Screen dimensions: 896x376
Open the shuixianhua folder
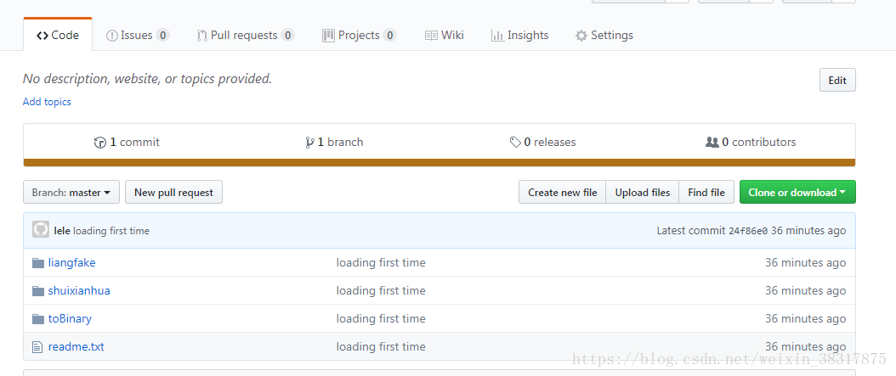79,290
